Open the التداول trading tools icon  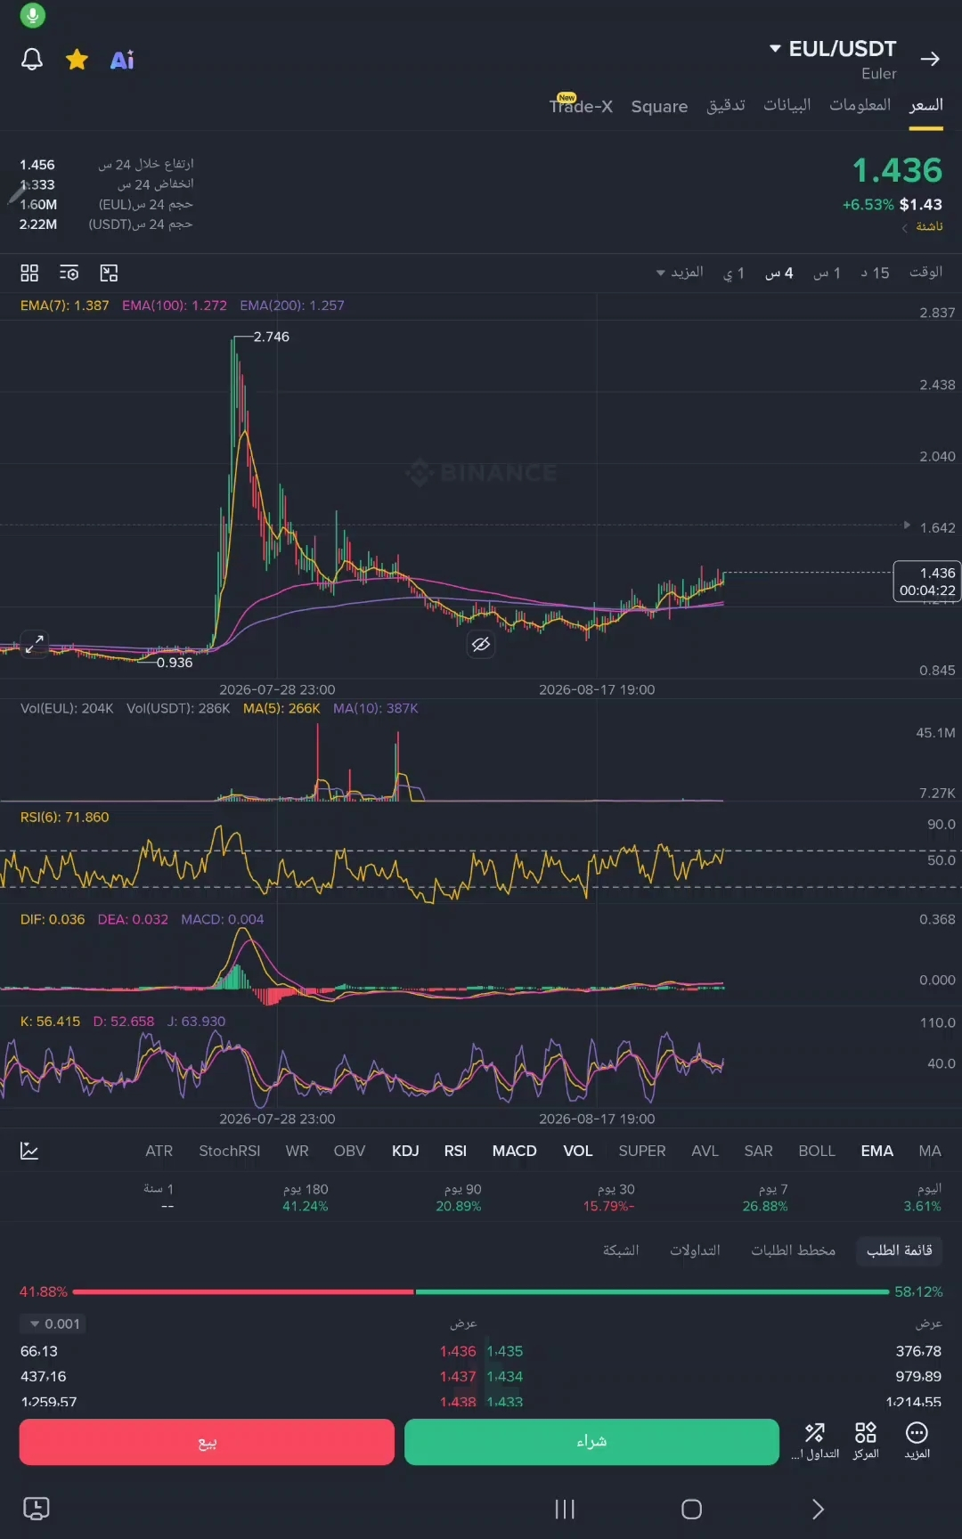point(815,1441)
